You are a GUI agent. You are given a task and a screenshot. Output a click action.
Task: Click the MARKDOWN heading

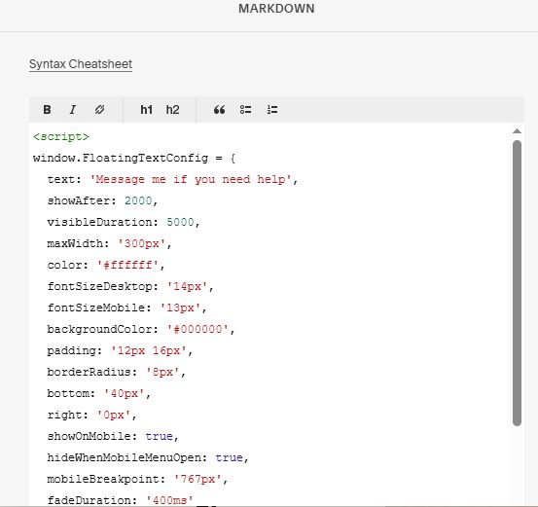point(276,9)
